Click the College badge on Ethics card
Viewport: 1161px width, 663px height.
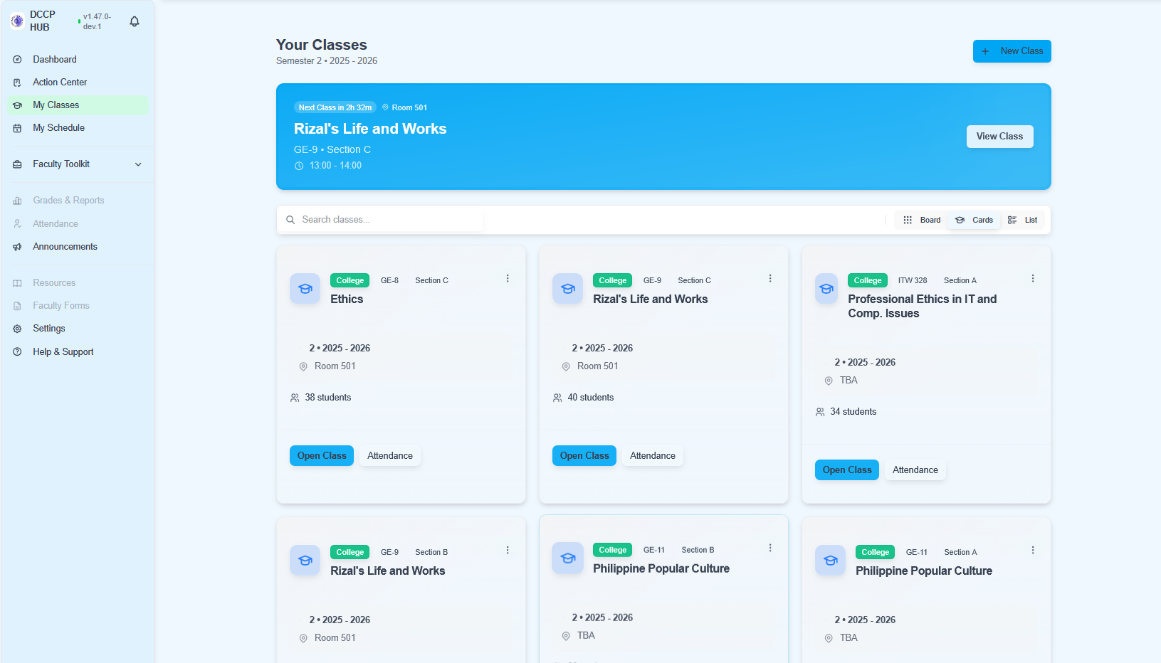350,280
